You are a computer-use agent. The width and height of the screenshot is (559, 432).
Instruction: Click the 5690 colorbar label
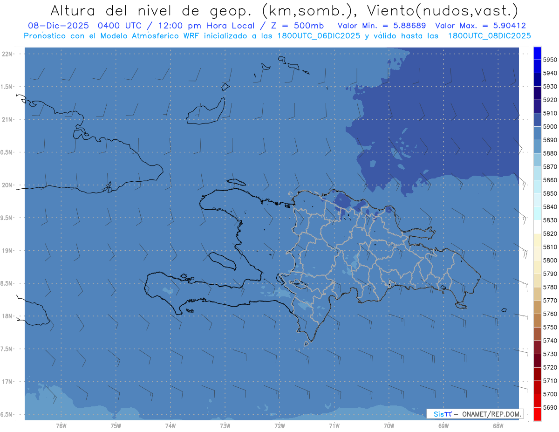point(550,407)
